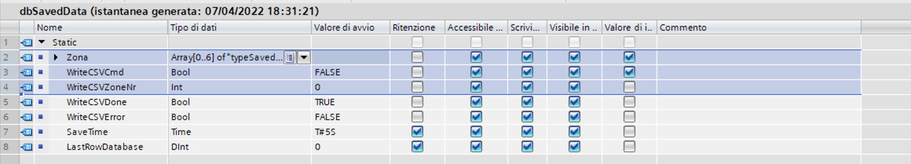Viewport: 911px width, 164px height.
Task: Click the tag icon in SaveTime row
Action: [x=27, y=132]
